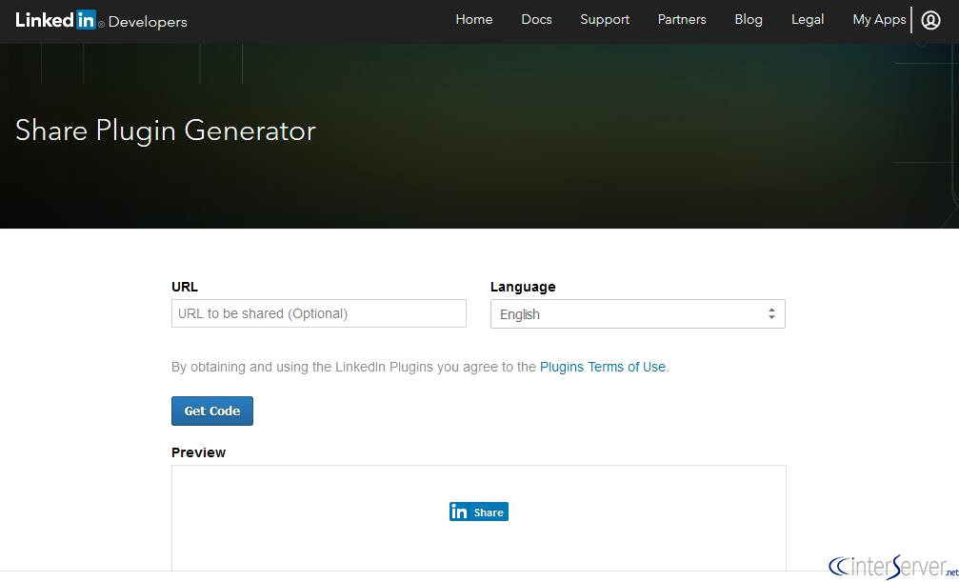
Task: Click the LinkedIn Developers logo
Action: (102, 20)
